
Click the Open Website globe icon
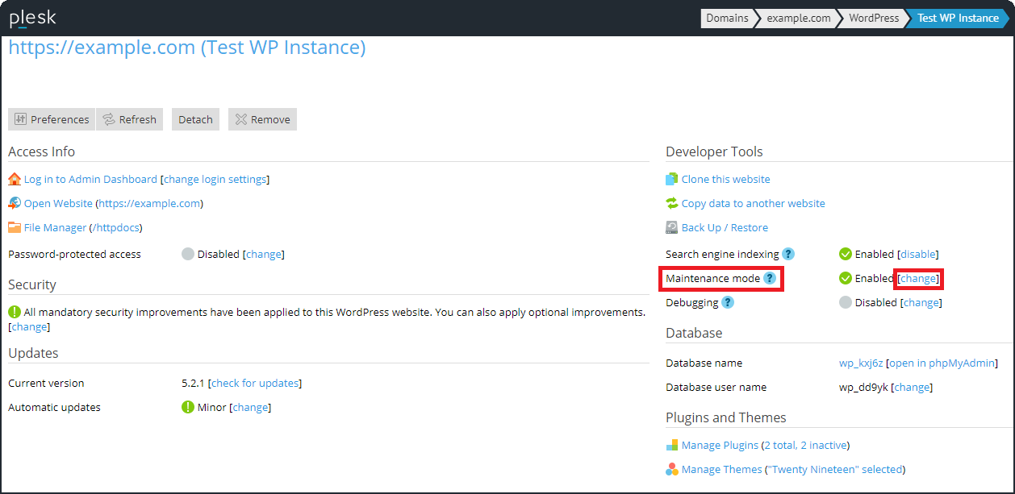[15, 203]
